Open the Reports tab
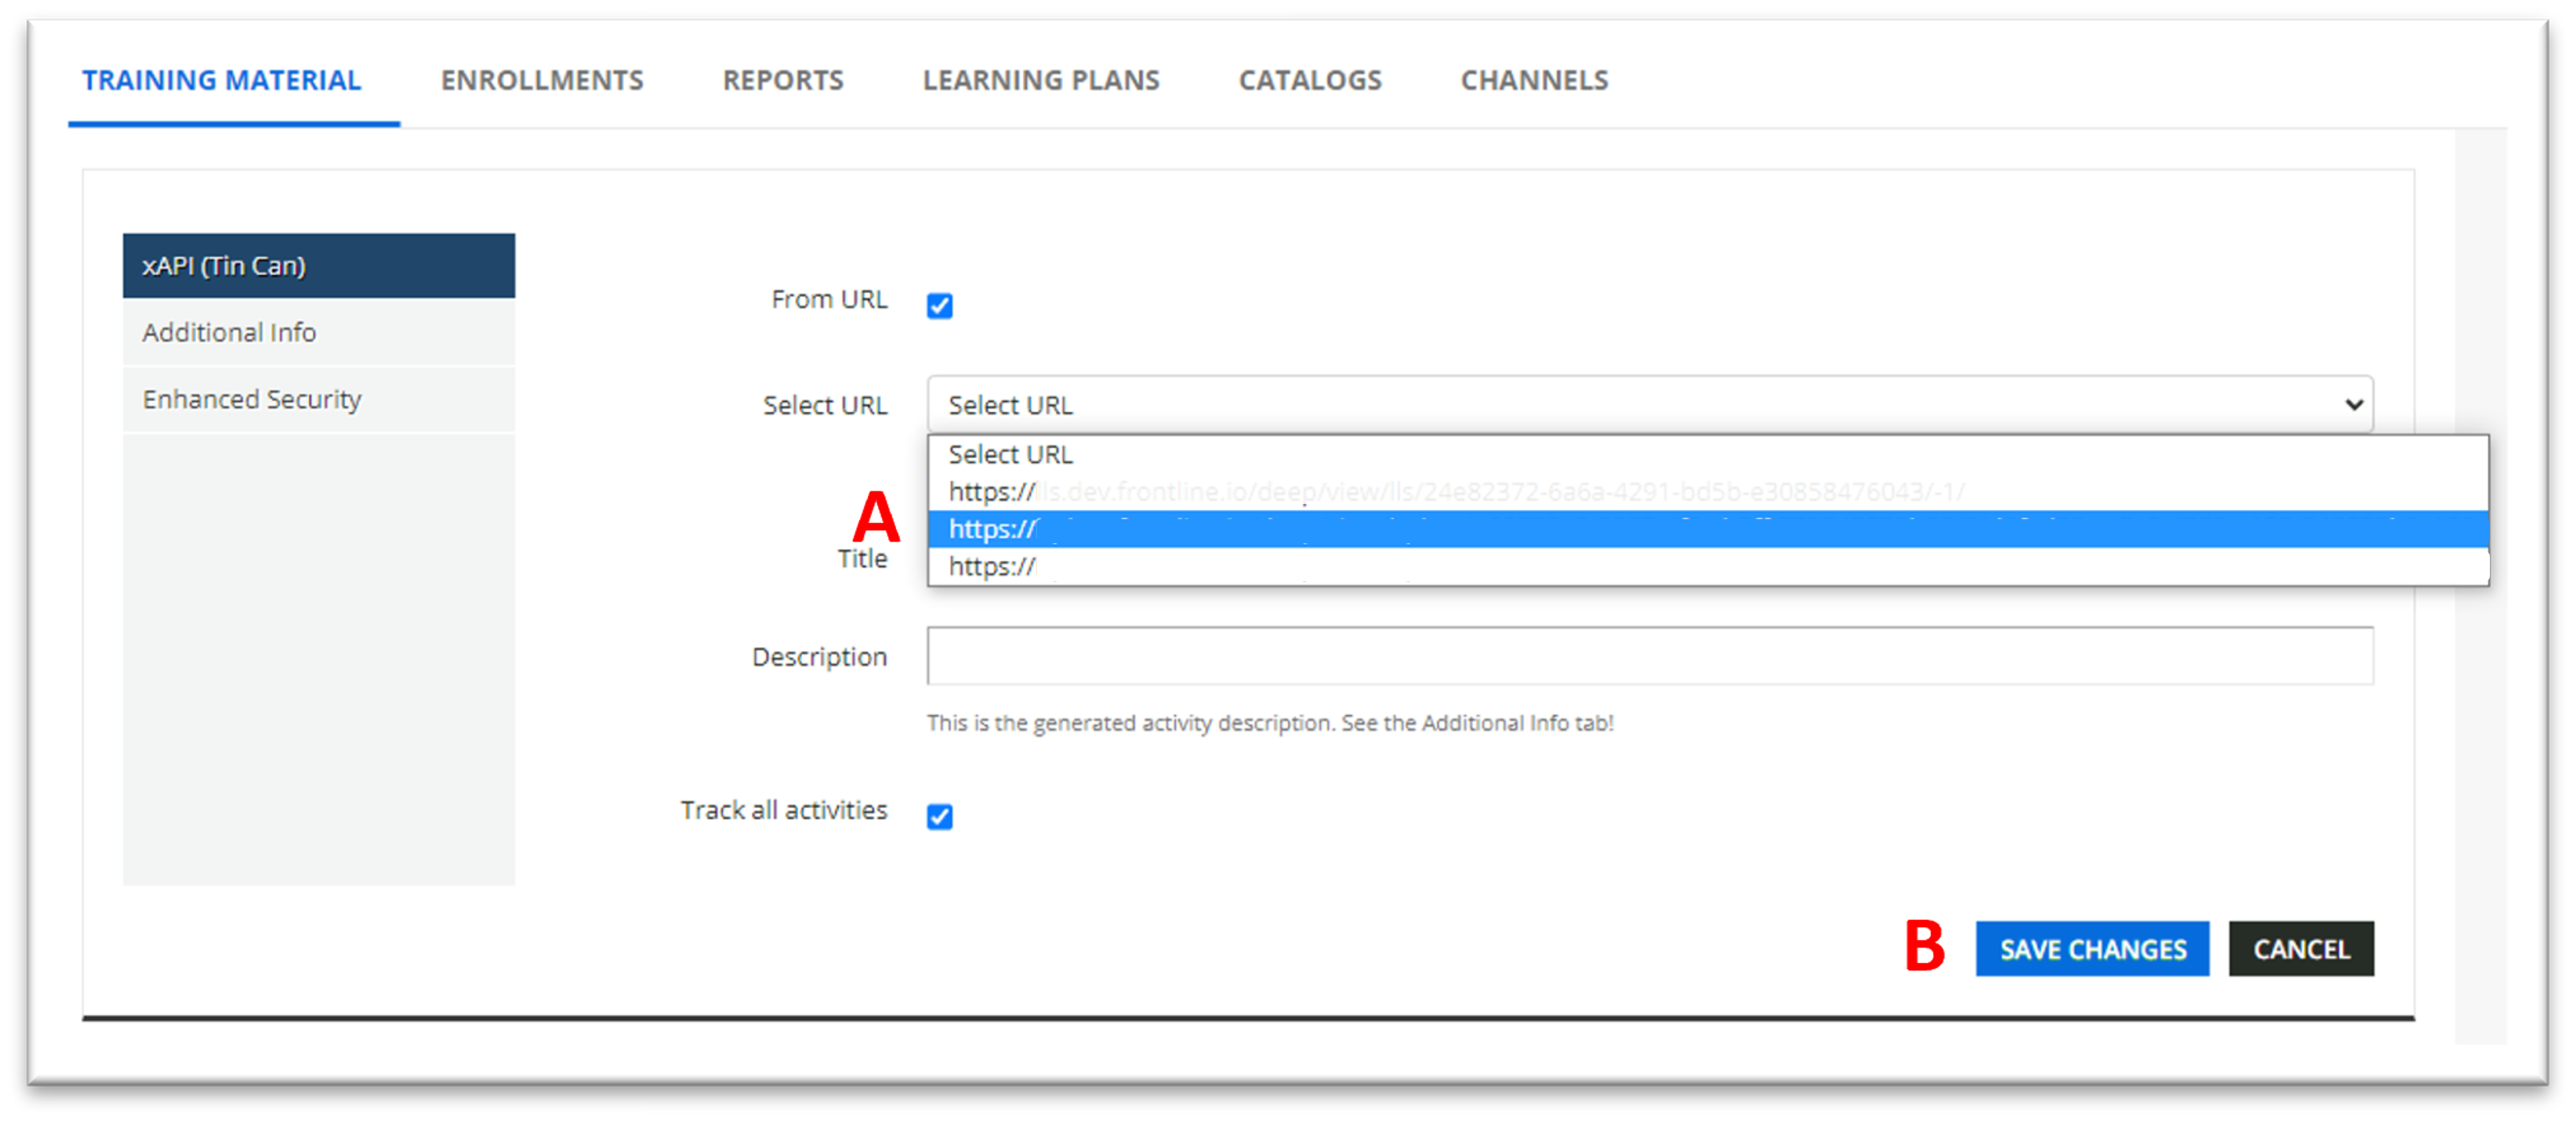 (783, 80)
